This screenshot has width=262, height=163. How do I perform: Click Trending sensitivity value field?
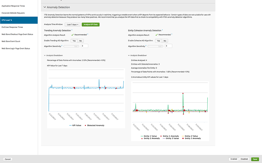(x=84, y=46)
